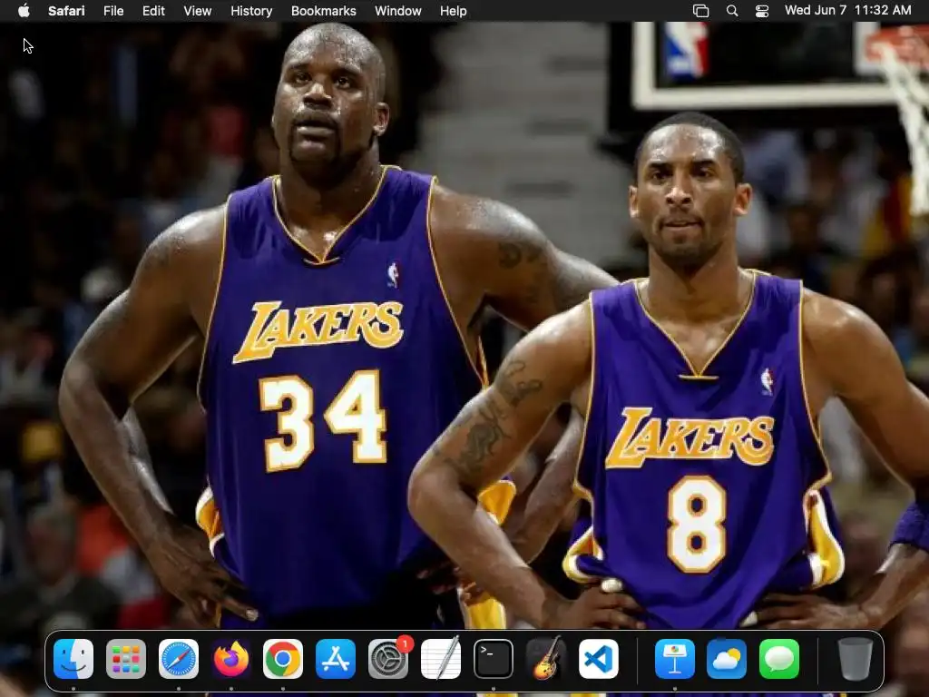This screenshot has width=929, height=697.
Task: Open the App Store dock icon
Action: tap(336, 659)
